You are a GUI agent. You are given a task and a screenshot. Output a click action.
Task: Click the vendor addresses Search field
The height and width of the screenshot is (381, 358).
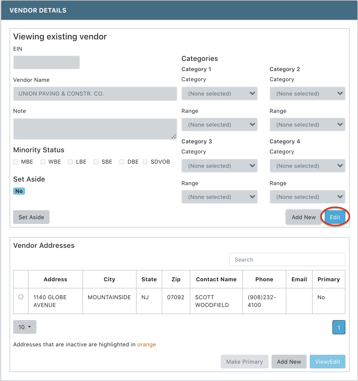(x=287, y=259)
